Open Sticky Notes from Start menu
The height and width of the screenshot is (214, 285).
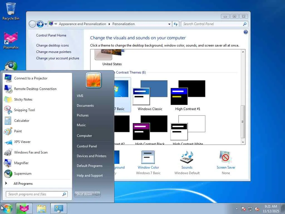click(37, 99)
